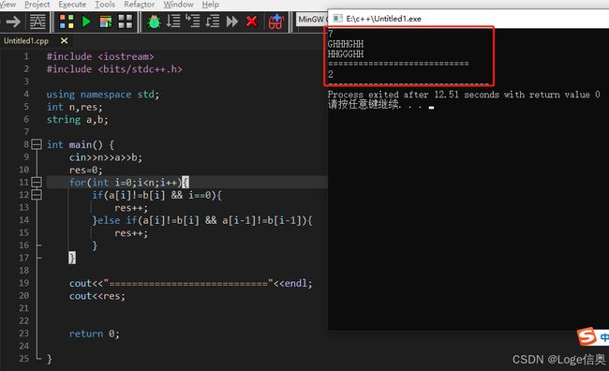Viewport: 609px width, 371px height.
Task: Open the Execute menu
Action: click(x=72, y=5)
